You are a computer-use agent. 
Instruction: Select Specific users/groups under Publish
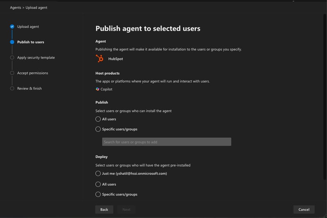(x=98, y=129)
